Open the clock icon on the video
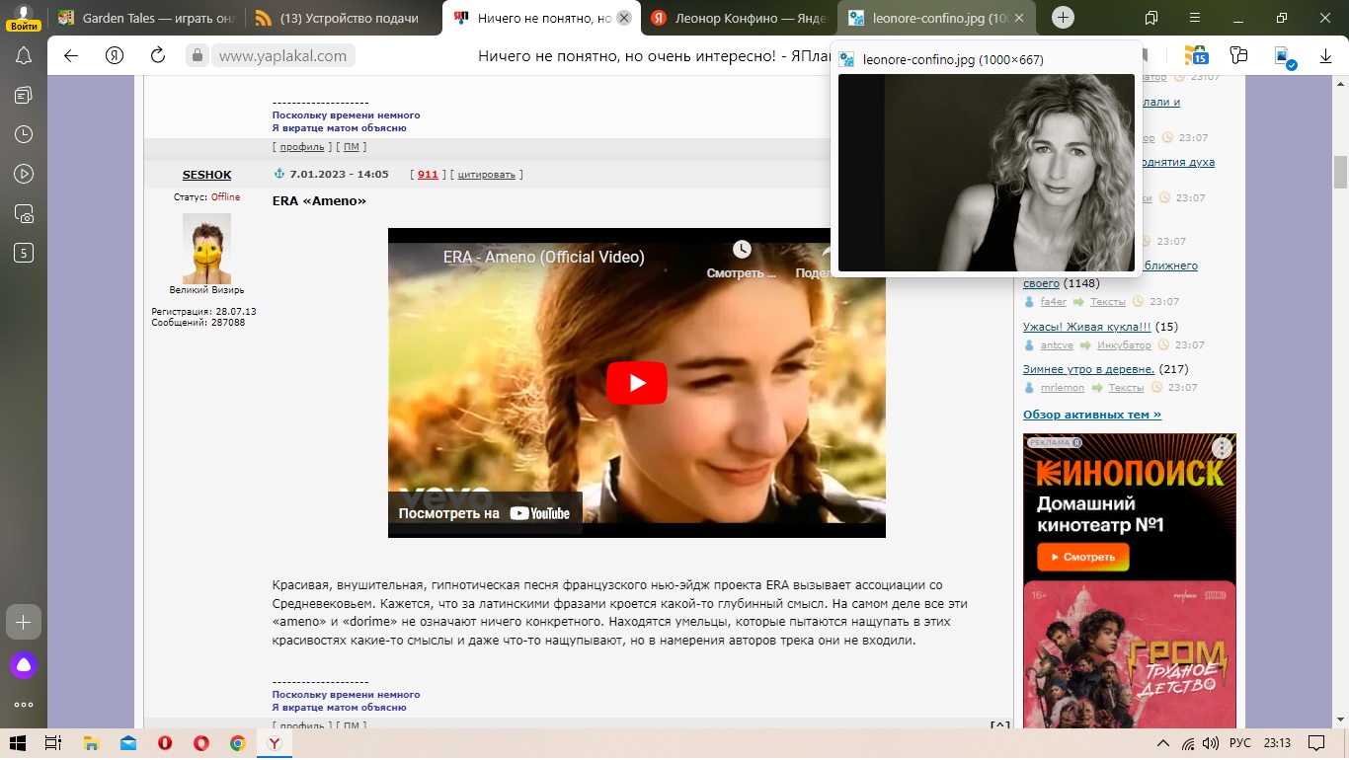This screenshot has width=1349, height=760. pyautogui.click(x=742, y=250)
